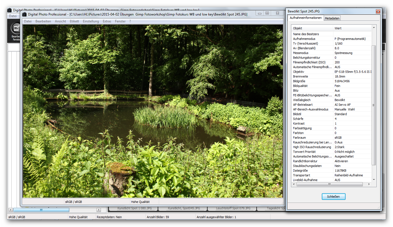Open the Ansicht menu

[x=60, y=21]
